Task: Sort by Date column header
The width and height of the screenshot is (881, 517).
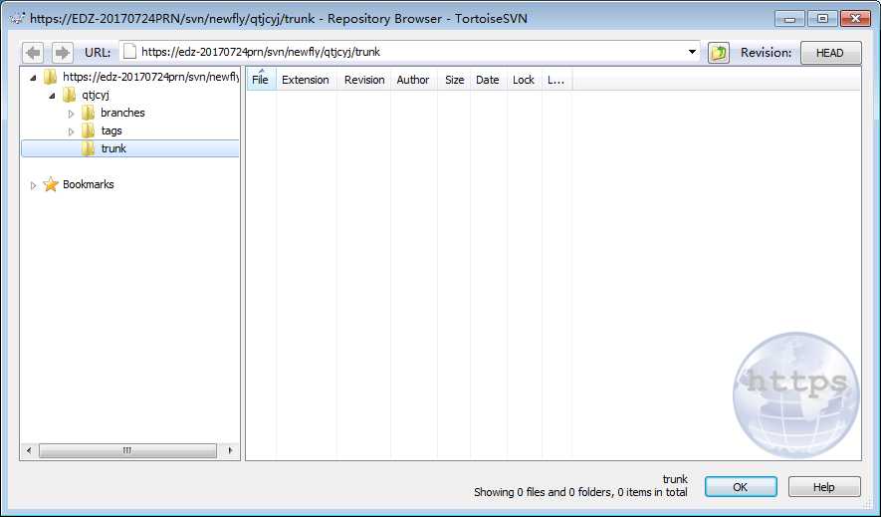Action: tap(488, 80)
